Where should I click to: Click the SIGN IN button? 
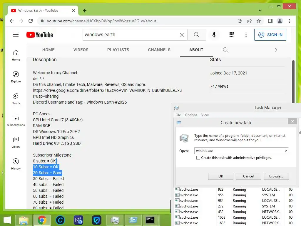pos(270,35)
